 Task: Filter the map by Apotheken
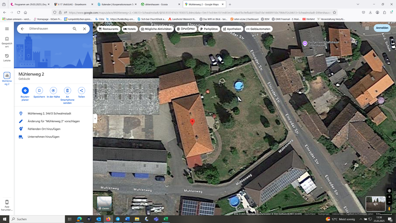232,29
